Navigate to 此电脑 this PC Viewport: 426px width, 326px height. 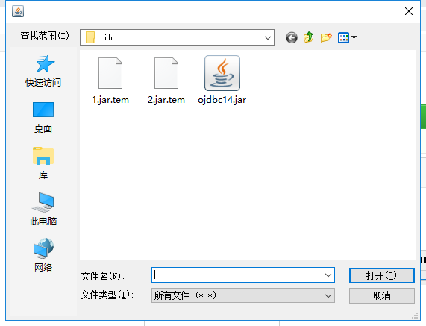(43, 209)
